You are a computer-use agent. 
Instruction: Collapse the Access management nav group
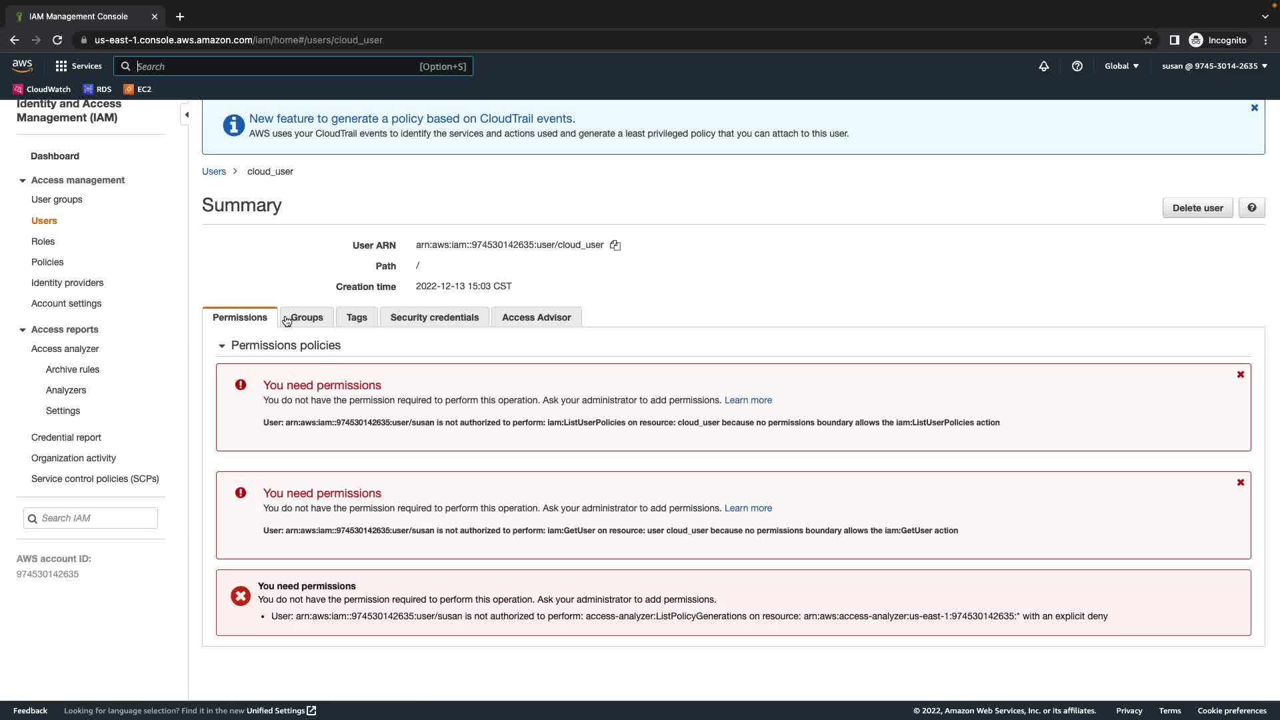tap(23, 181)
